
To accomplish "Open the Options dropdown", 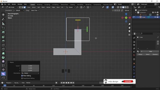I will (128, 10).
